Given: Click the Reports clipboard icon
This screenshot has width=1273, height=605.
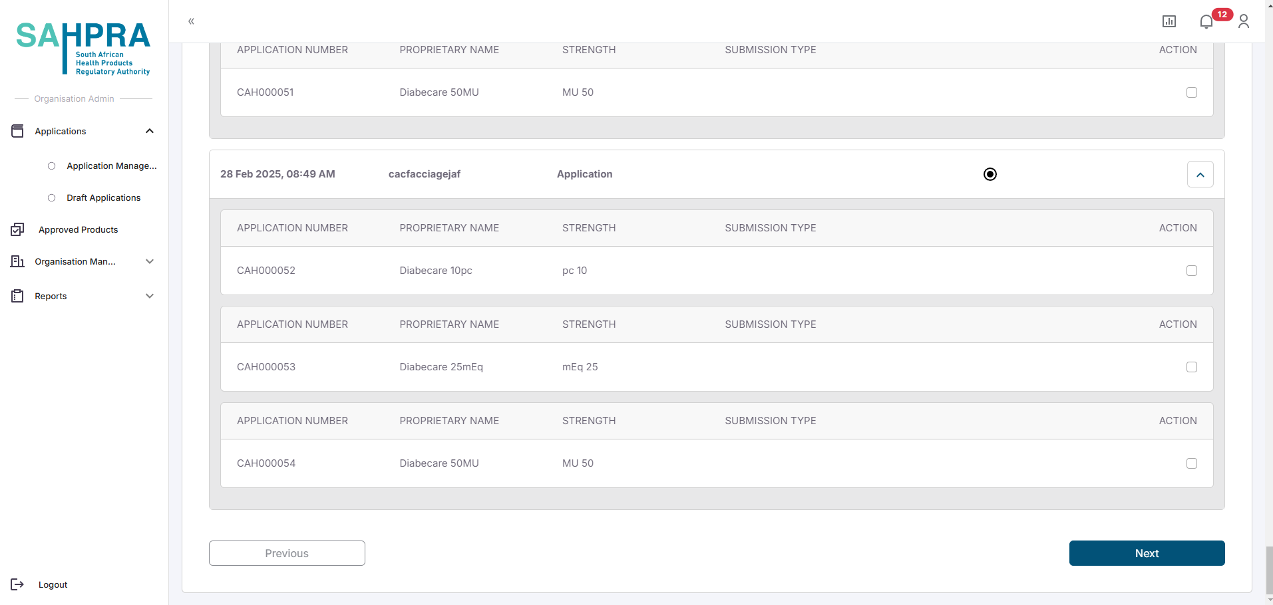Looking at the screenshot, I should pyautogui.click(x=17, y=296).
